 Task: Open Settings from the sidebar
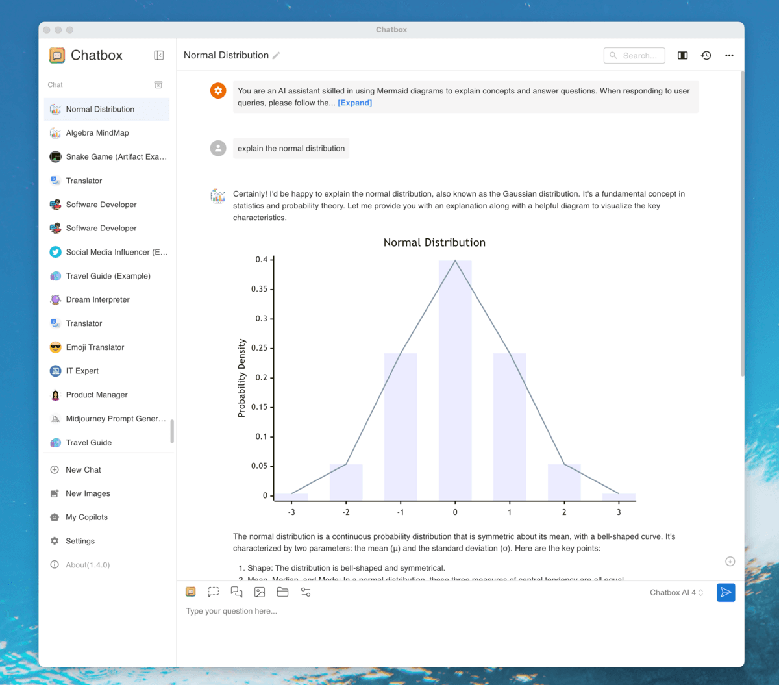79,540
